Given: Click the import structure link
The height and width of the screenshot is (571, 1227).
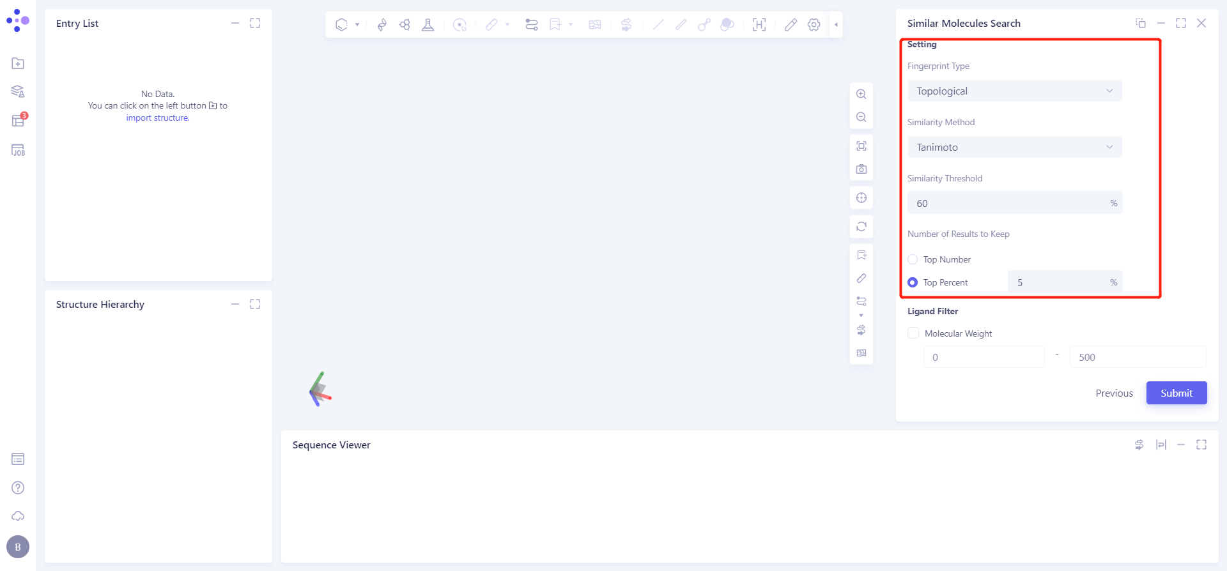Looking at the screenshot, I should [x=157, y=118].
